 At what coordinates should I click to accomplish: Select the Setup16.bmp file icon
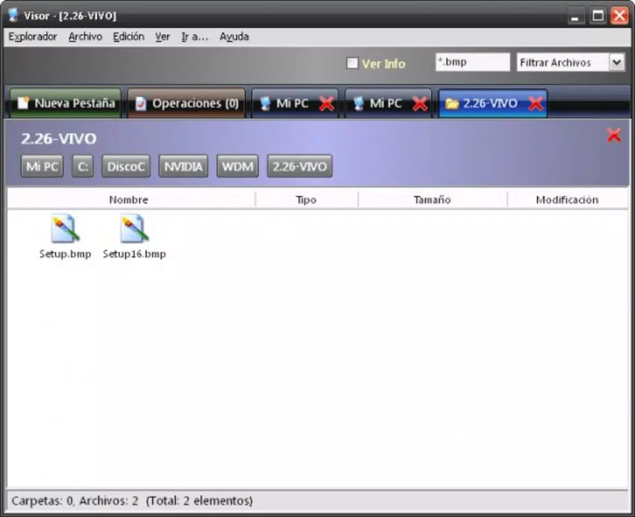click(135, 229)
